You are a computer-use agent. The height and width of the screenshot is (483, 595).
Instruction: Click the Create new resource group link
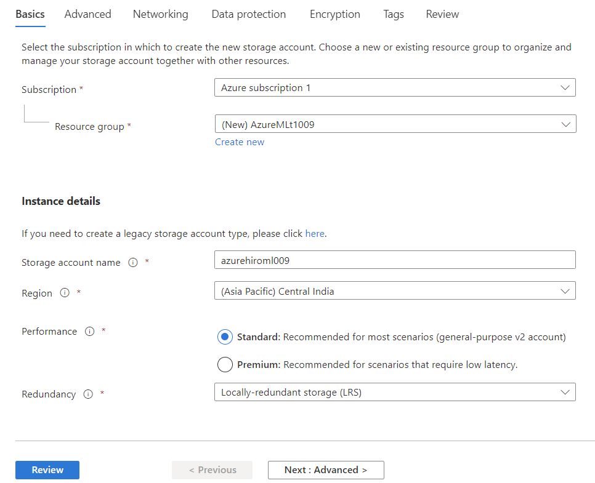(x=240, y=142)
